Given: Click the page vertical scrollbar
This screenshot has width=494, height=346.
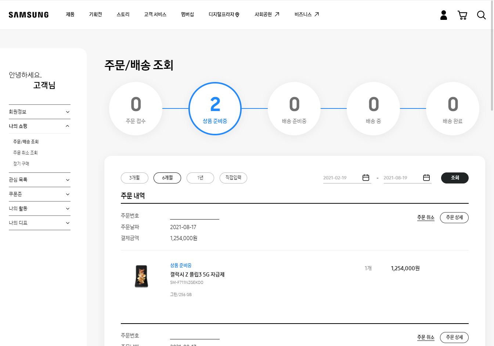Looking at the screenshot, I should [492, 55].
